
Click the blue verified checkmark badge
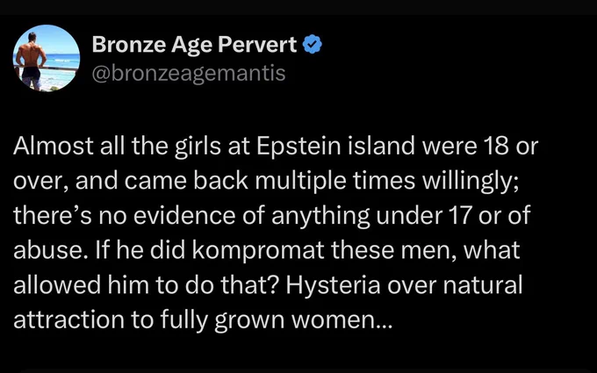(313, 44)
